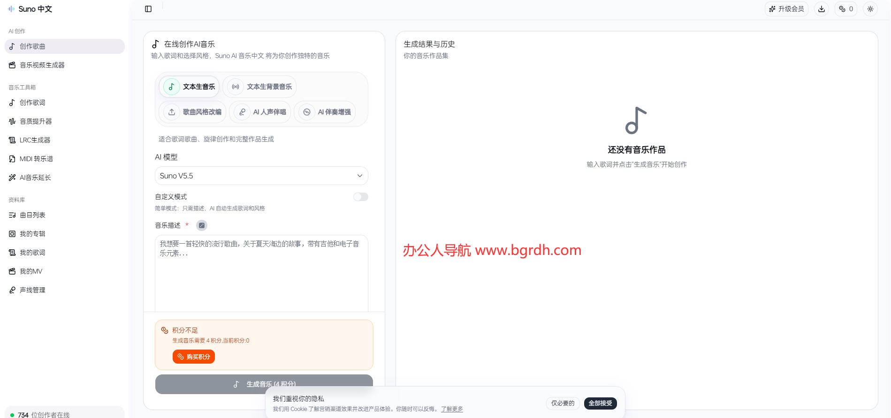Open 音质提升器 in the sidebar
The width and height of the screenshot is (891, 418).
coord(65,121)
